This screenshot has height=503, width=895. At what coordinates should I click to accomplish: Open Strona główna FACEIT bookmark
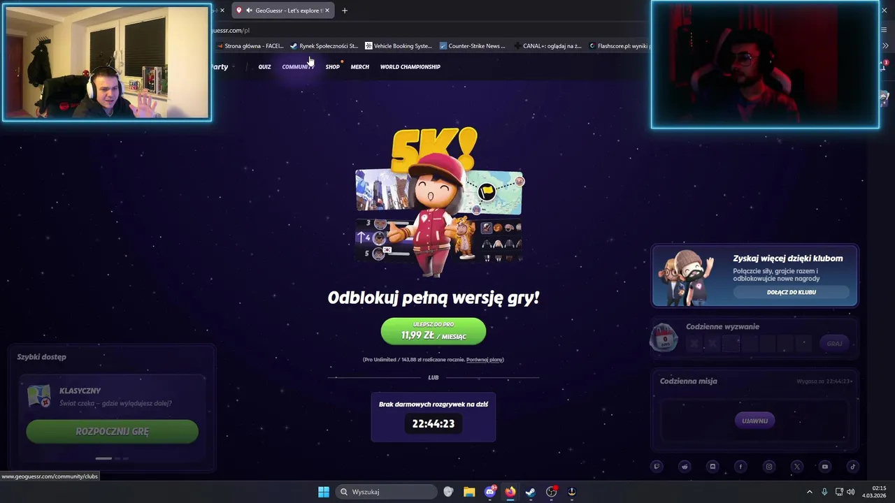[x=250, y=46]
